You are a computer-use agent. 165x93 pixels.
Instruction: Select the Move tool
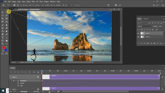tap(2, 12)
